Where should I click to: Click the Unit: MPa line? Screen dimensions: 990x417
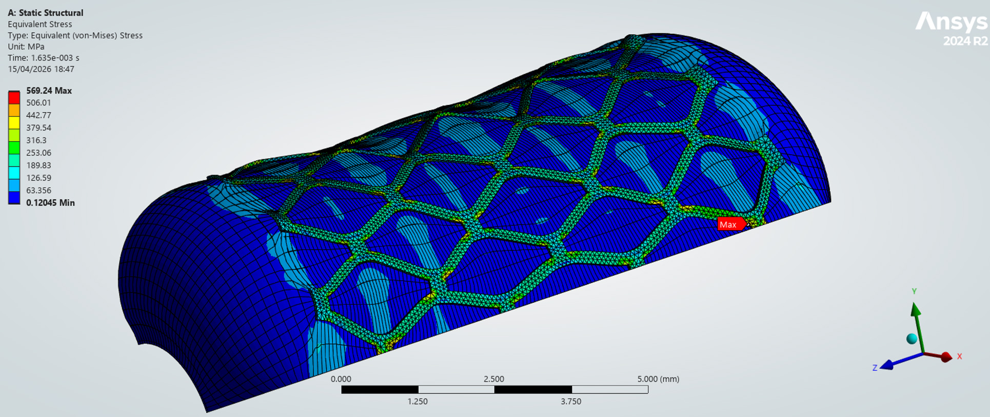coord(26,47)
